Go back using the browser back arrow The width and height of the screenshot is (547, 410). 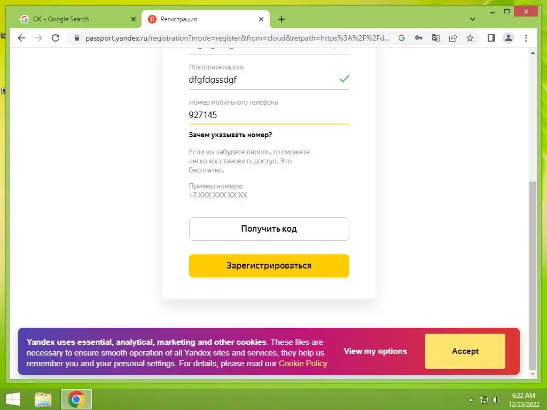tap(21, 38)
